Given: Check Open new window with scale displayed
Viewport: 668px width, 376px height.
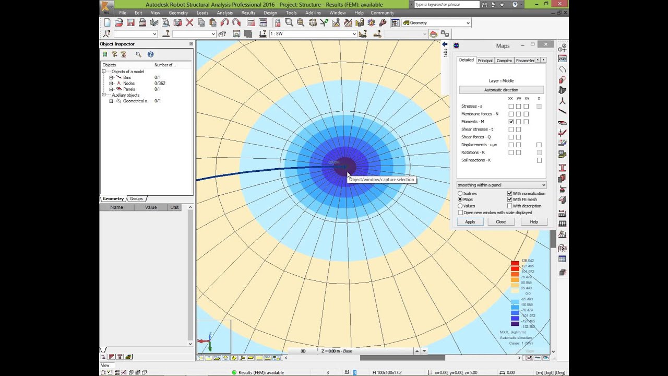Looking at the screenshot, I should click(x=460, y=213).
